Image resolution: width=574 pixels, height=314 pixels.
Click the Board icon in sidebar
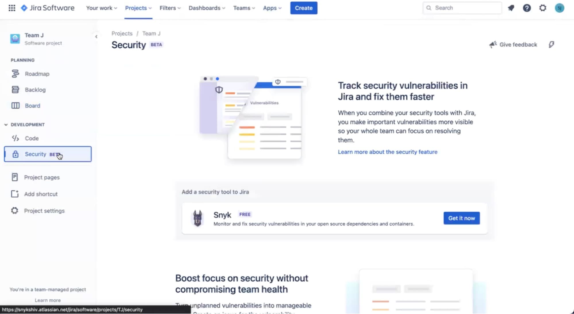click(15, 106)
